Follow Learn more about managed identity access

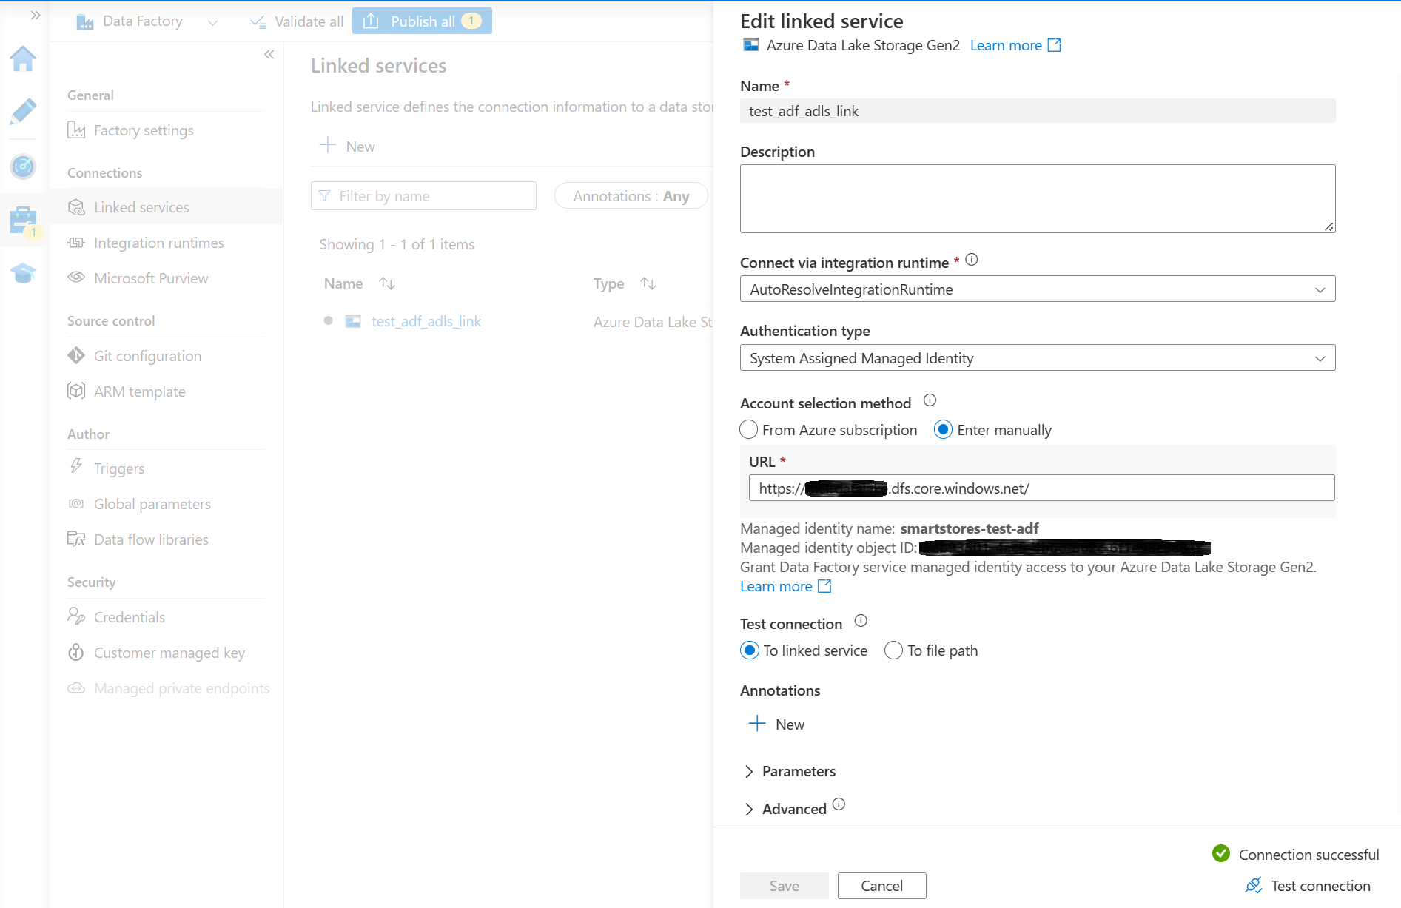785,586
